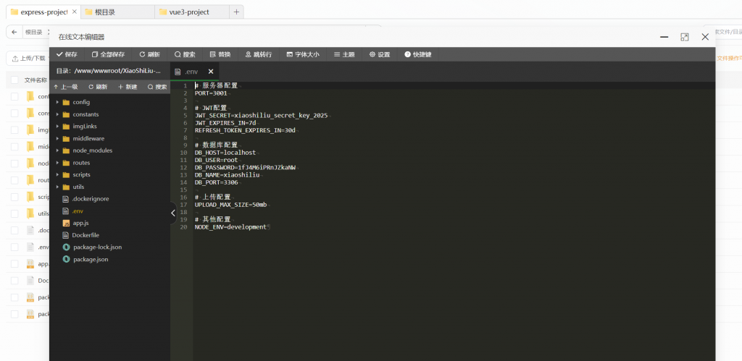
Task: Expand the config folder in tree
Action: pyautogui.click(x=57, y=102)
